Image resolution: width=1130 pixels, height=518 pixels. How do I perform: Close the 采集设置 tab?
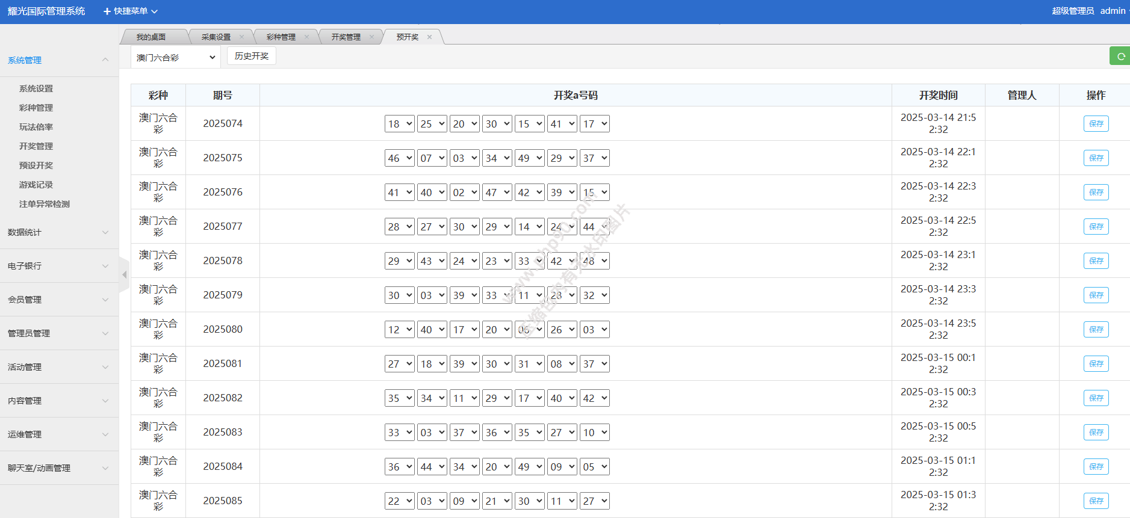click(x=242, y=37)
